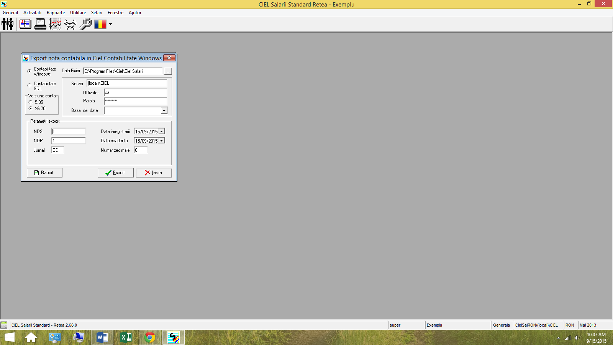
Task: Click the Server input field
Action: click(x=127, y=83)
